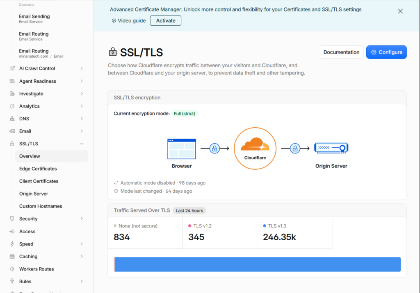
Task: Open Email Sending email service entry
Action: point(34,19)
